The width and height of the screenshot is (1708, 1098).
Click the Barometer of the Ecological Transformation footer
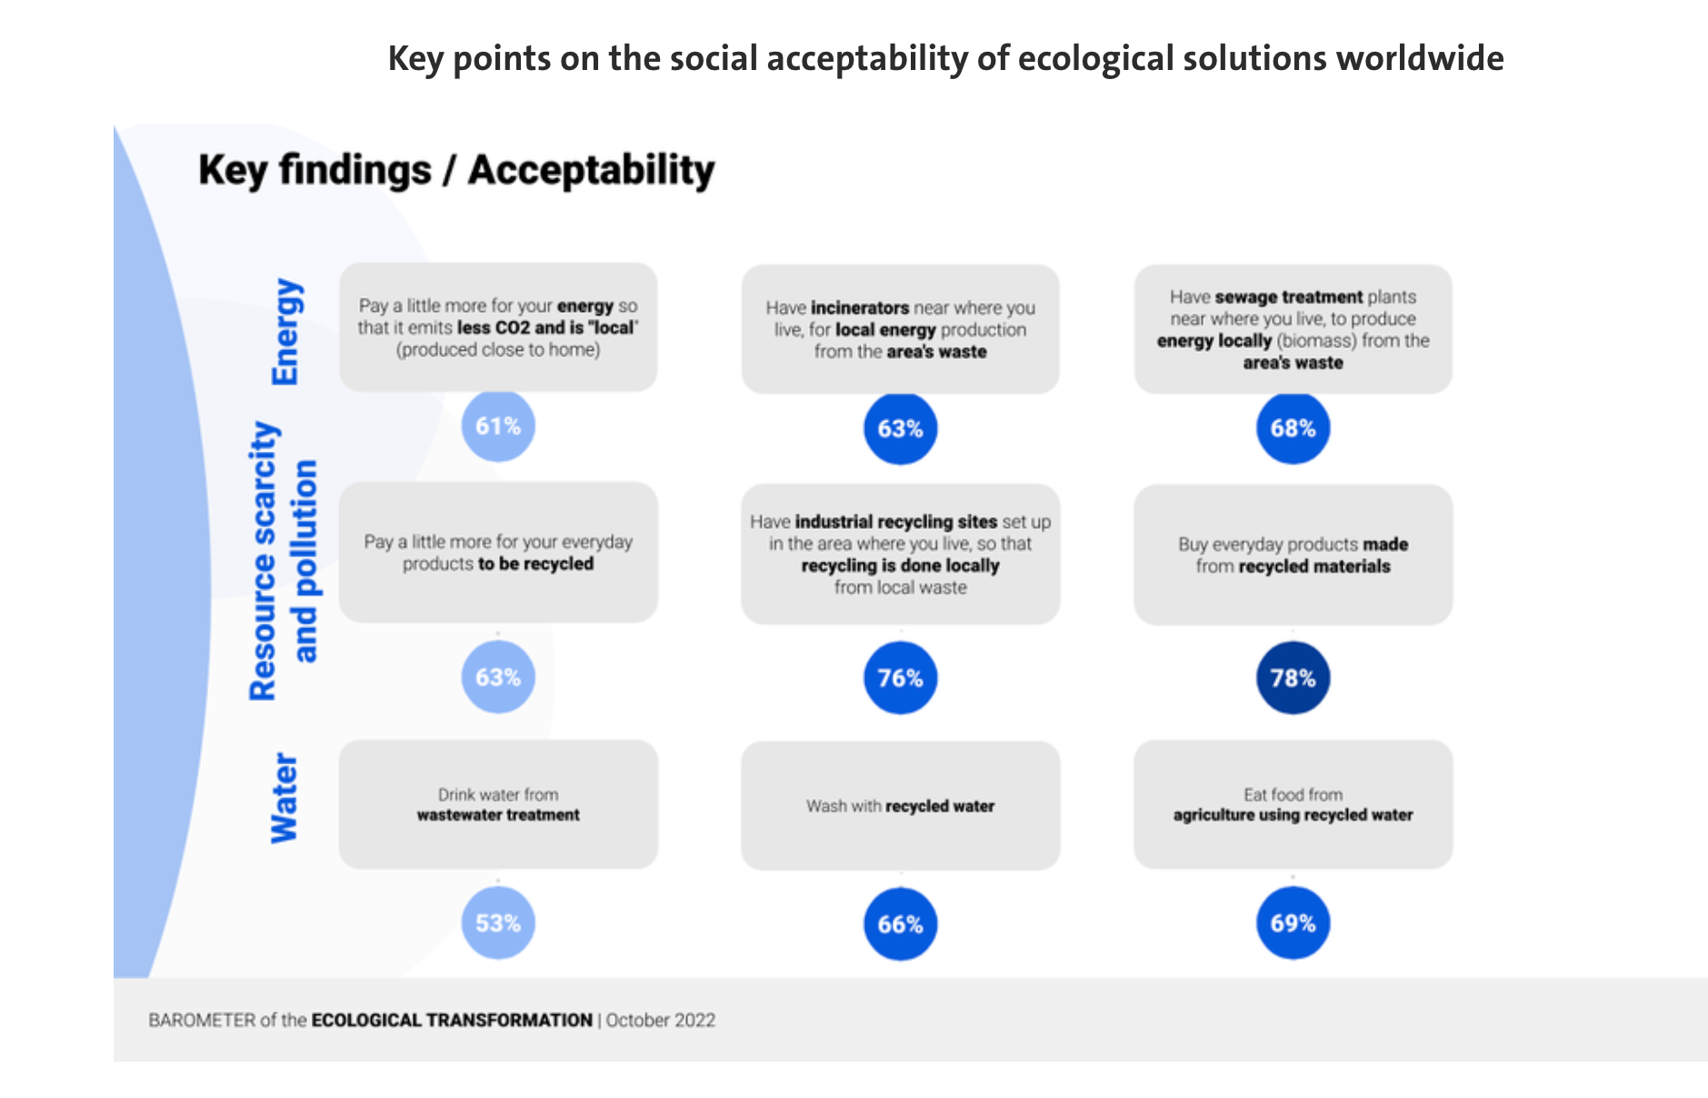[432, 1020]
